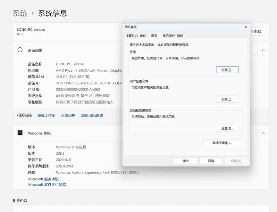Collapse the Windows 规格 section chevron

263,133
